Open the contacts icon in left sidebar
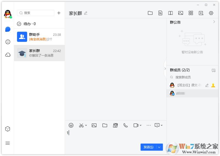Image resolution: width=220 pixels, height=156 pixels. pos(8,42)
